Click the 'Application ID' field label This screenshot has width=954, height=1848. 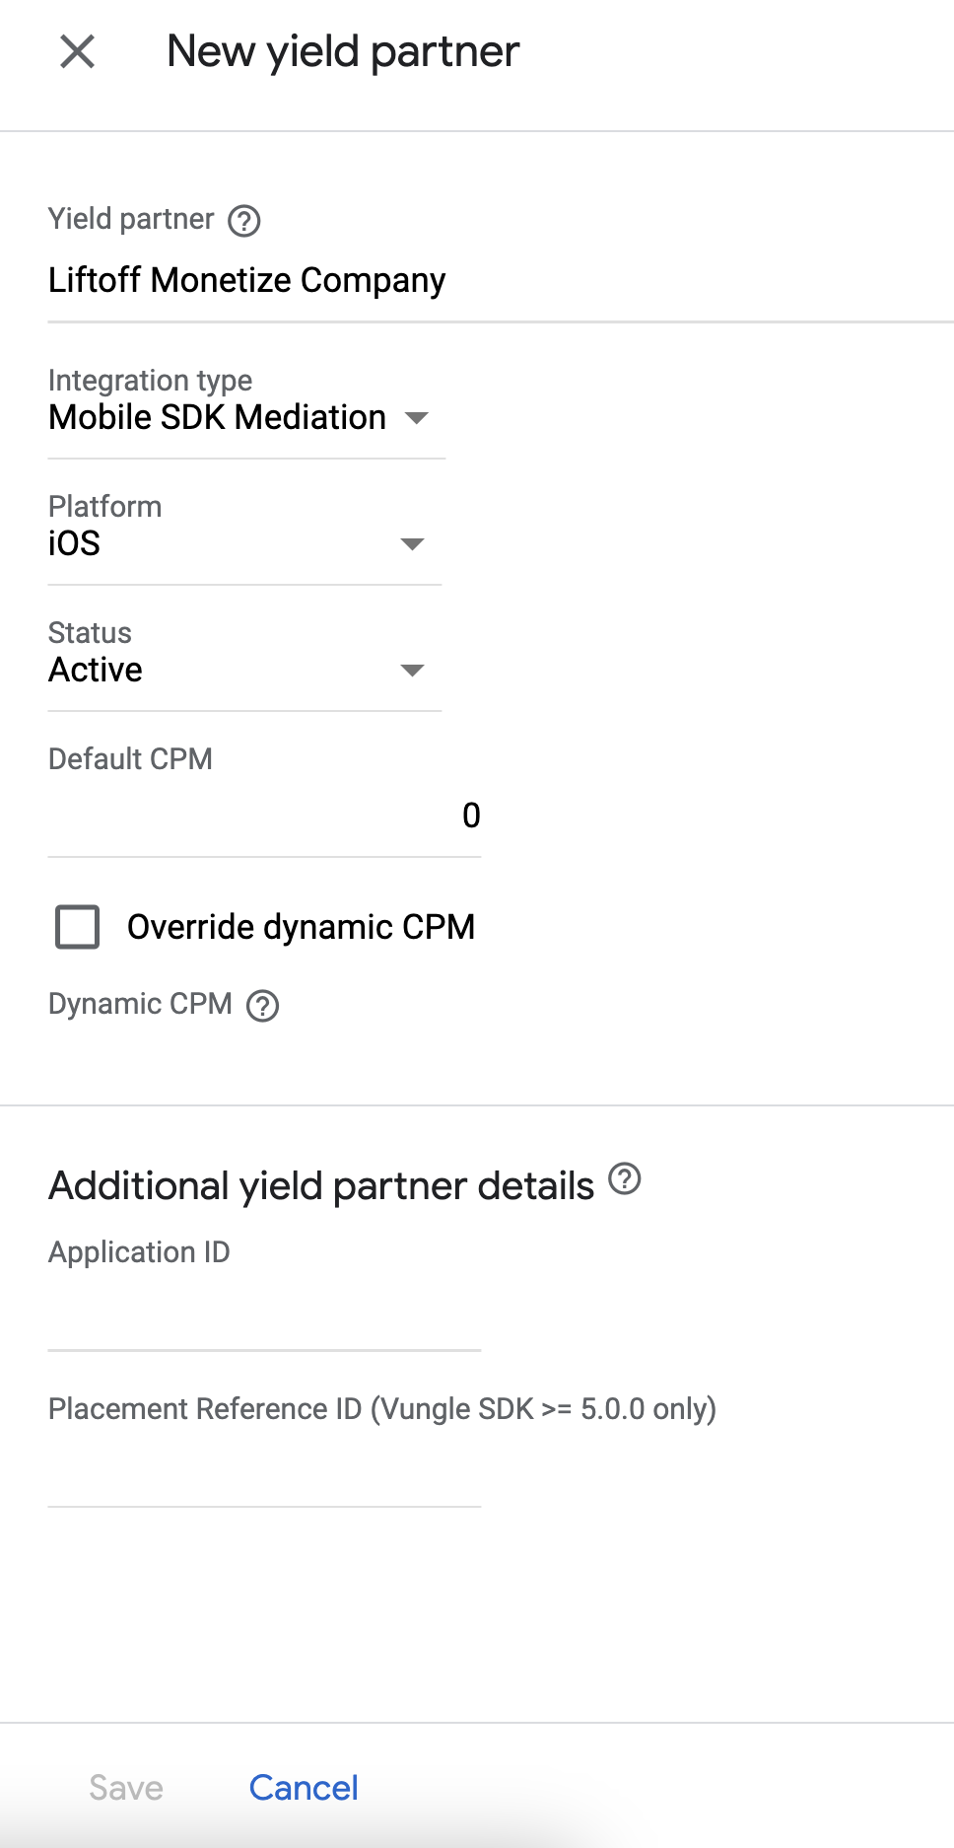coord(139,1252)
